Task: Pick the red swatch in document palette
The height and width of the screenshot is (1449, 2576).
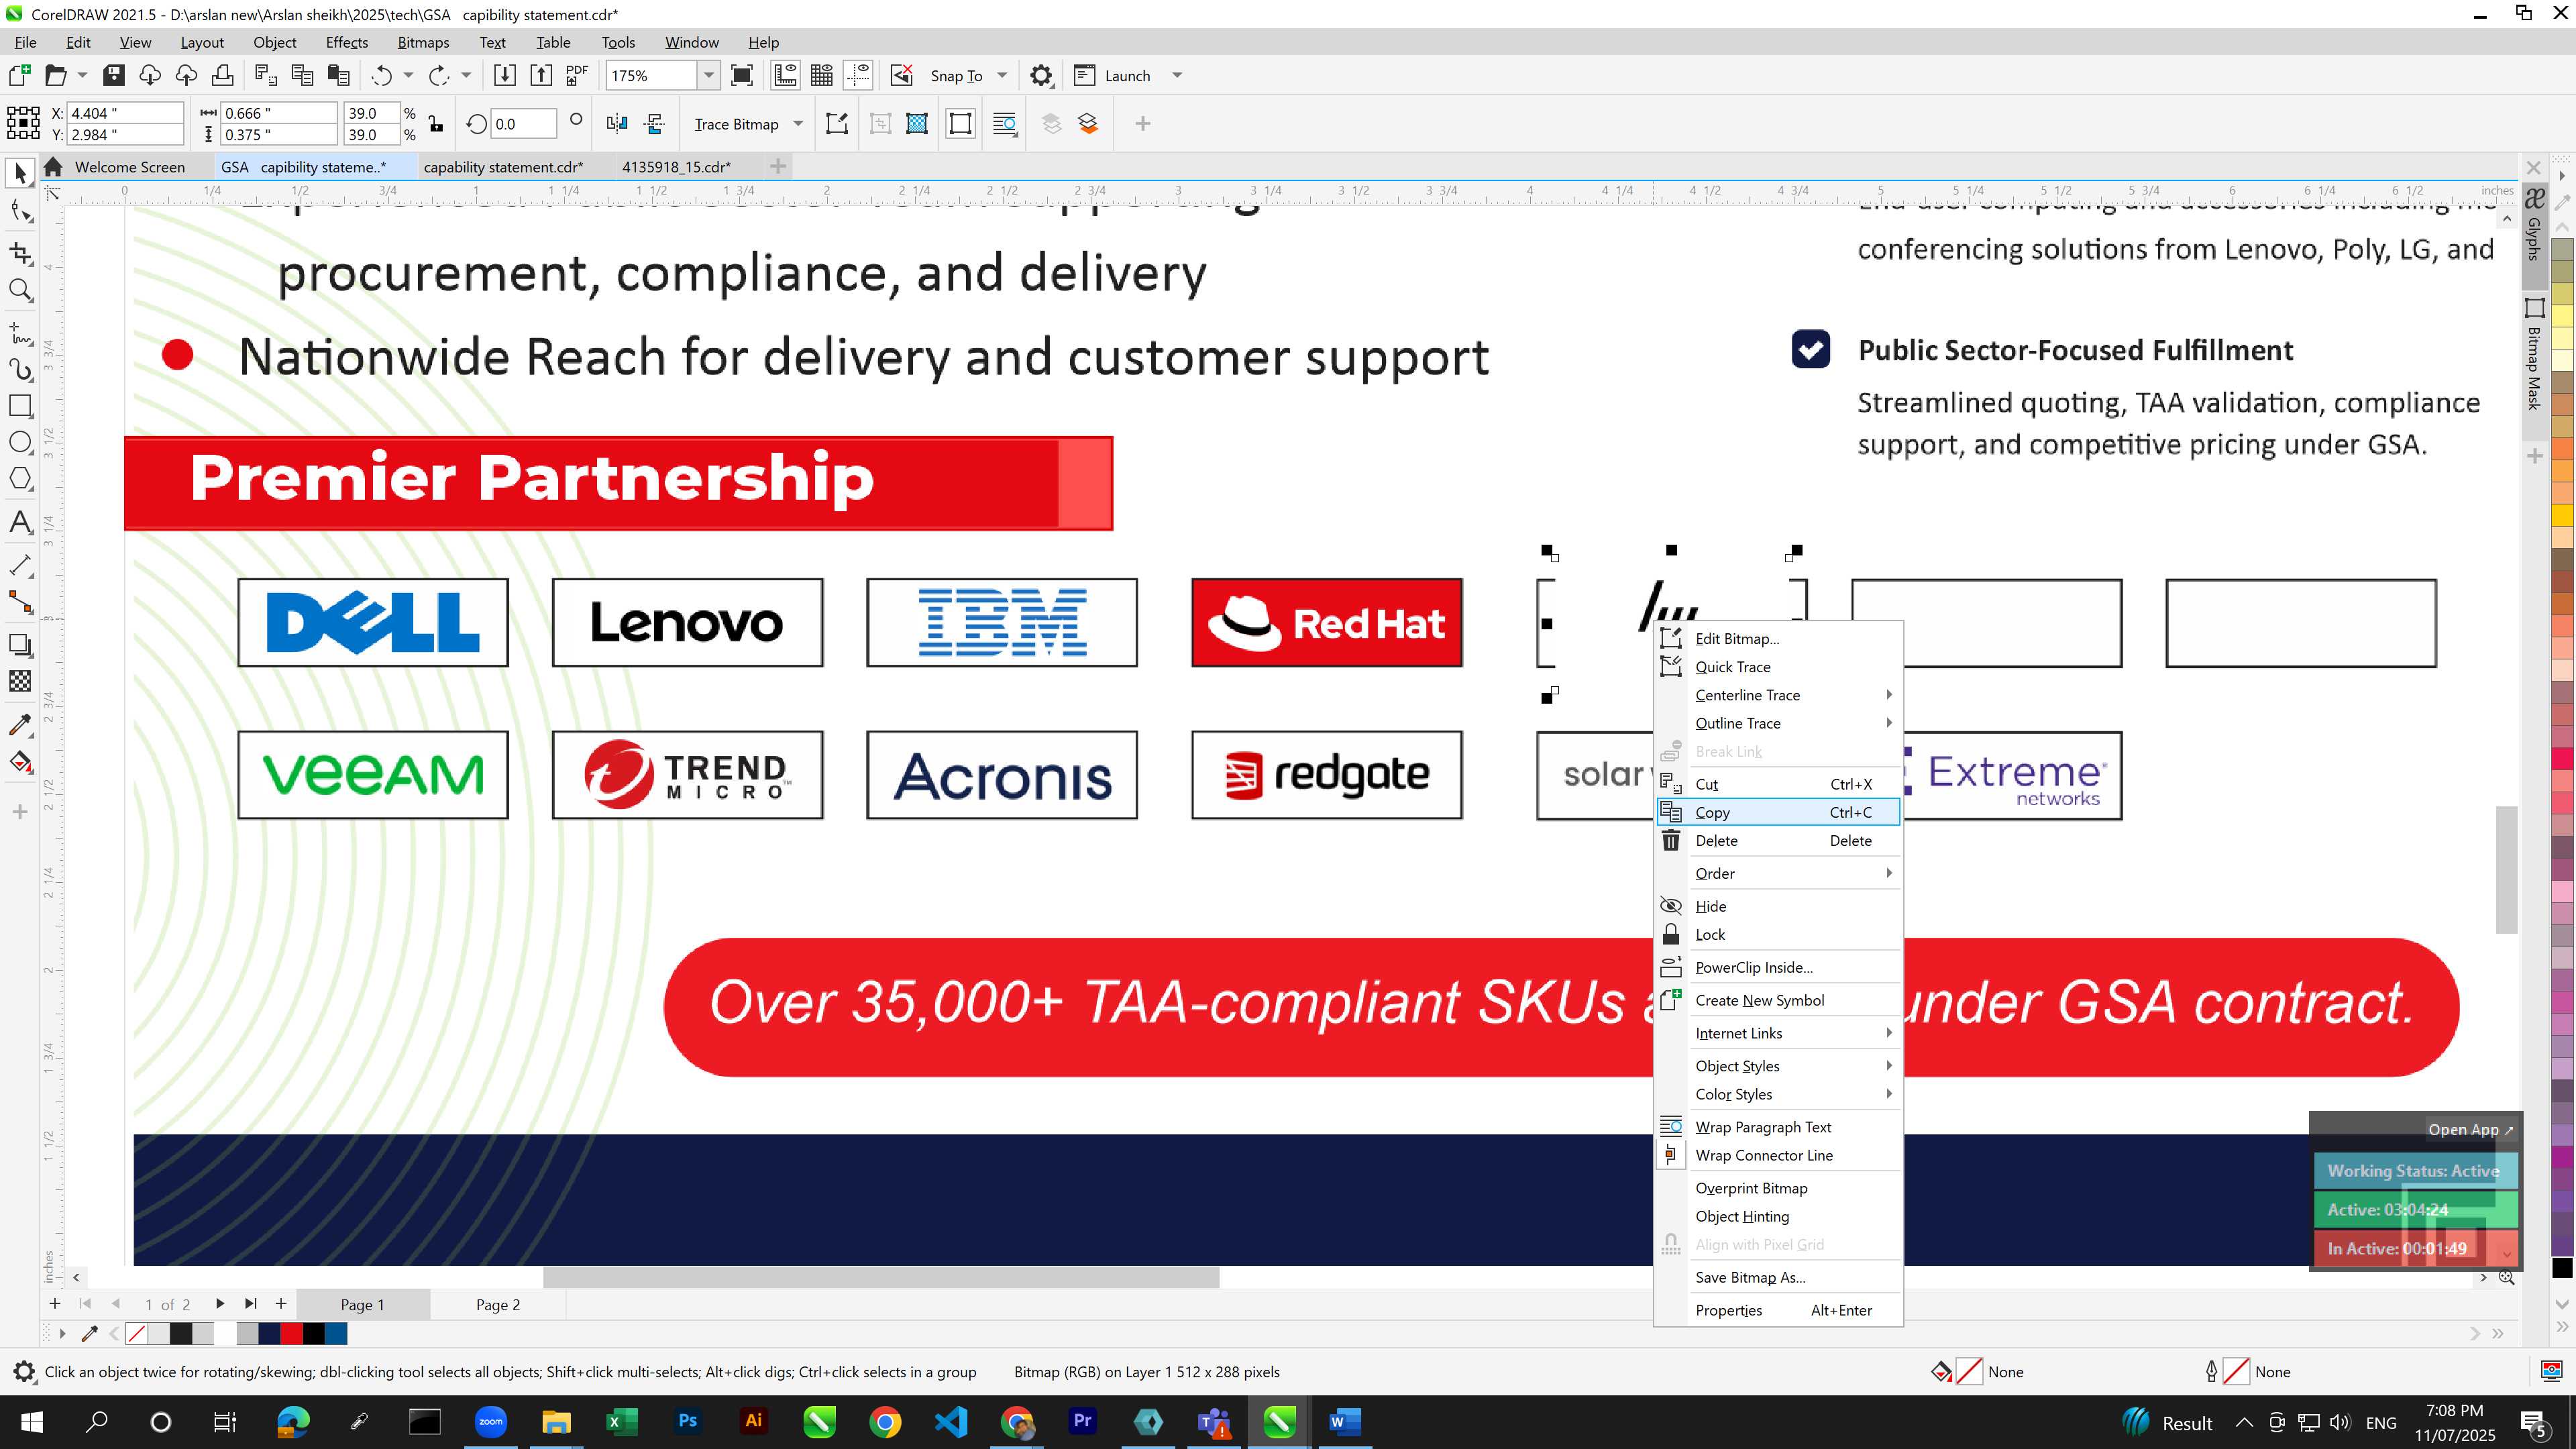Action: [x=291, y=1333]
